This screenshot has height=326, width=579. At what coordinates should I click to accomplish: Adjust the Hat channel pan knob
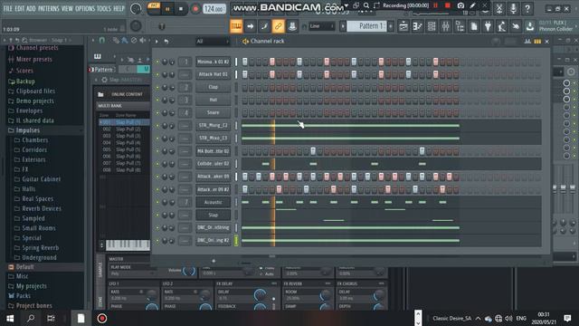(x=165, y=101)
